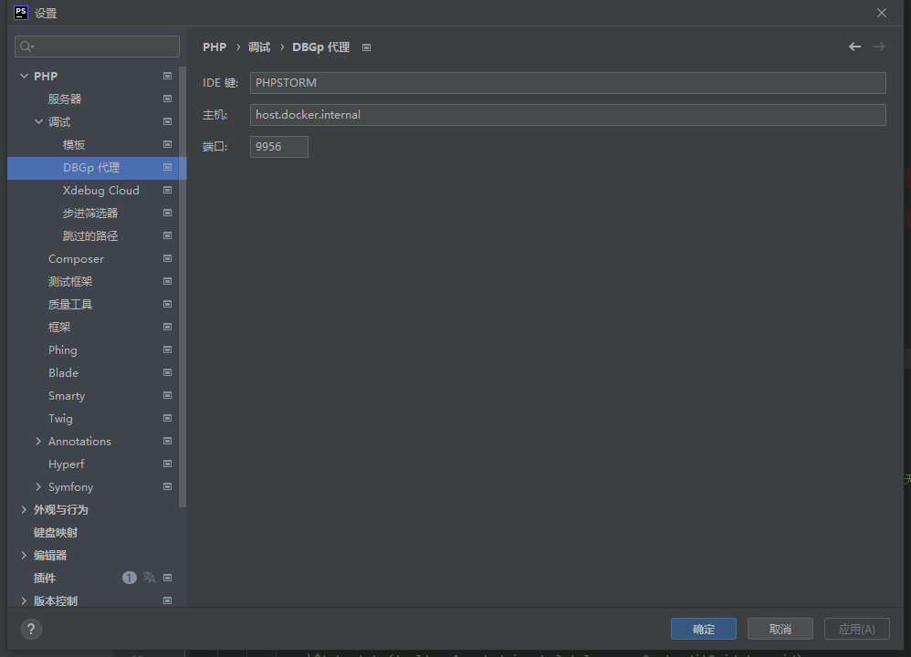Click the project icon beside 步进筛选器

pos(167,213)
